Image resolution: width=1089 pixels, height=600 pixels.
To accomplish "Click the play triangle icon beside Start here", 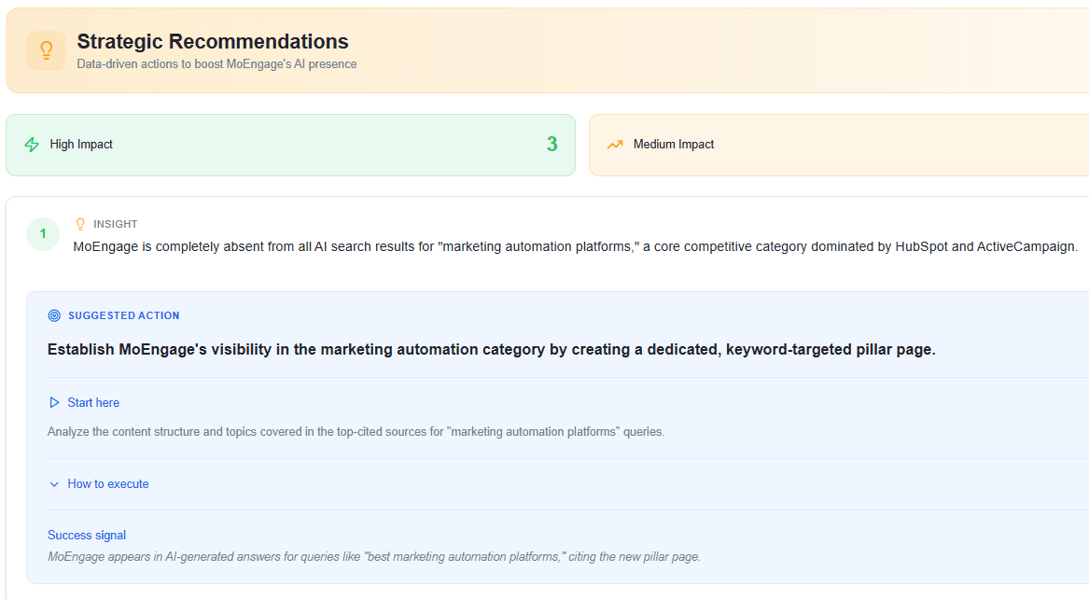I will tap(54, 402).
